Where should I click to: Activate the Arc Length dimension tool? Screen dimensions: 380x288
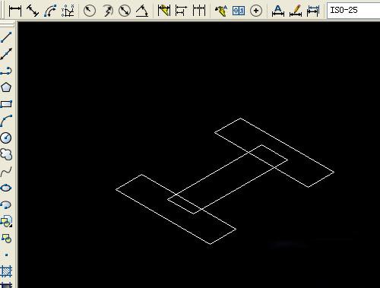pyautogui.click(x=50, y=11)
